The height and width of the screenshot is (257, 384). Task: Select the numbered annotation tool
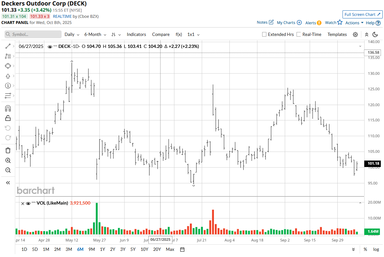point(8,85)
